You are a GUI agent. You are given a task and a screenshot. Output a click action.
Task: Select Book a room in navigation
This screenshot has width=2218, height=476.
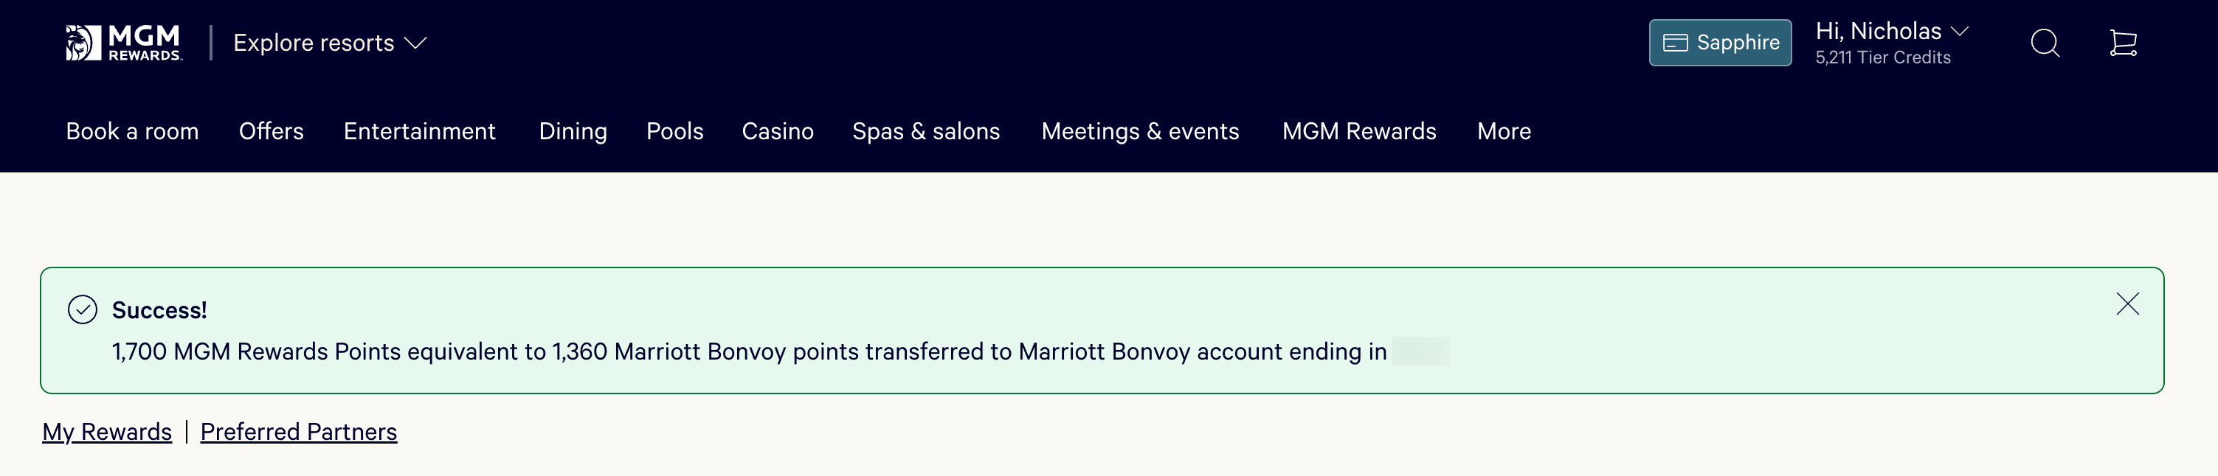133,131
